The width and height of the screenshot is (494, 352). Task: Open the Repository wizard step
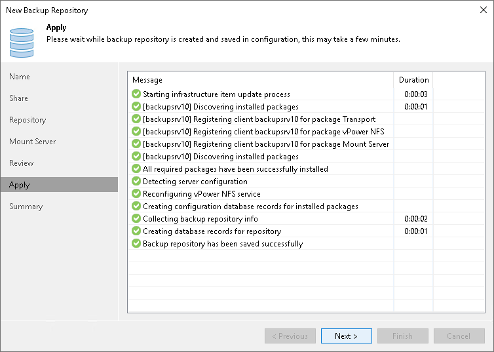pos(28,120)
